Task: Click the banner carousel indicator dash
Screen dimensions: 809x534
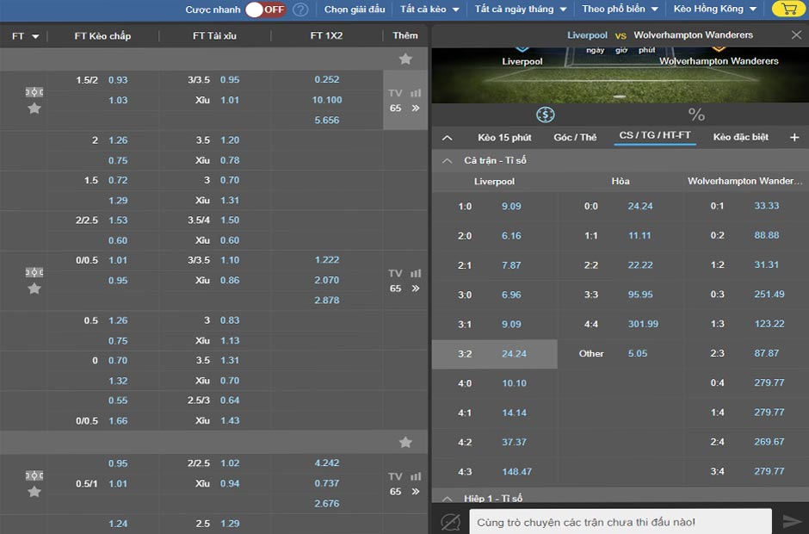Action: point(620,97)
